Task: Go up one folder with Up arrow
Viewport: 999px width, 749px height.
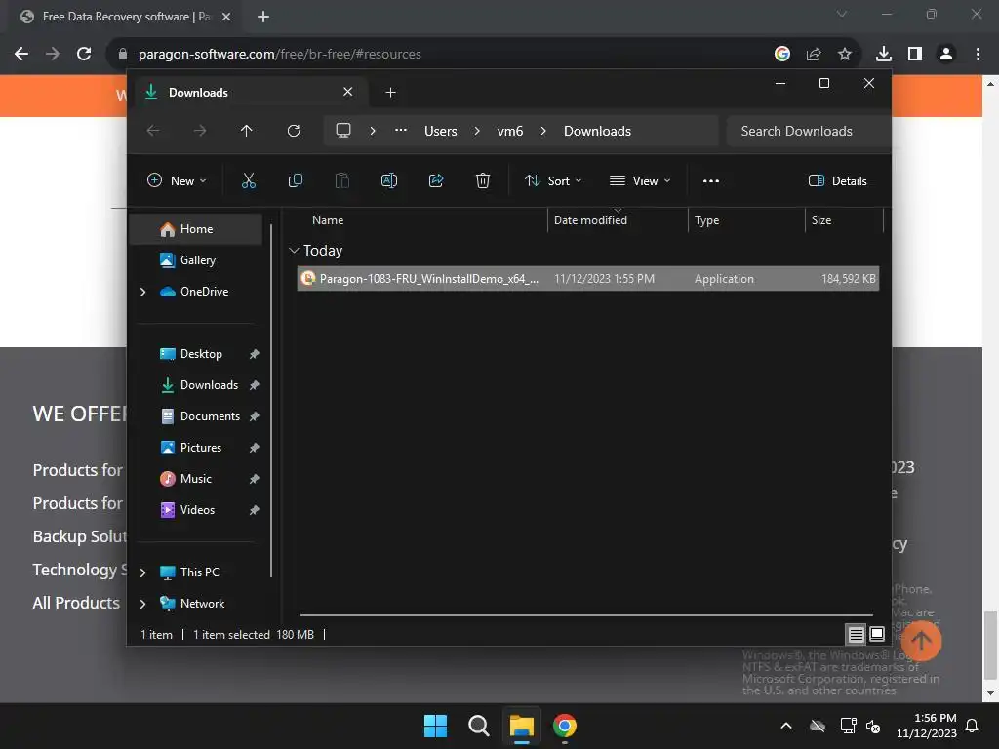Action: [247, 131]
